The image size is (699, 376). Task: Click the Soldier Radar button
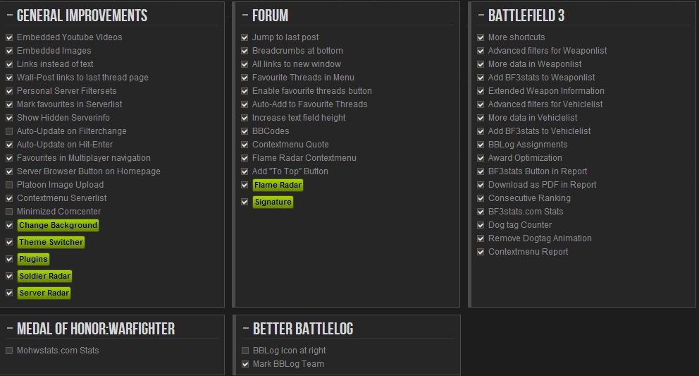pos(45,277)
